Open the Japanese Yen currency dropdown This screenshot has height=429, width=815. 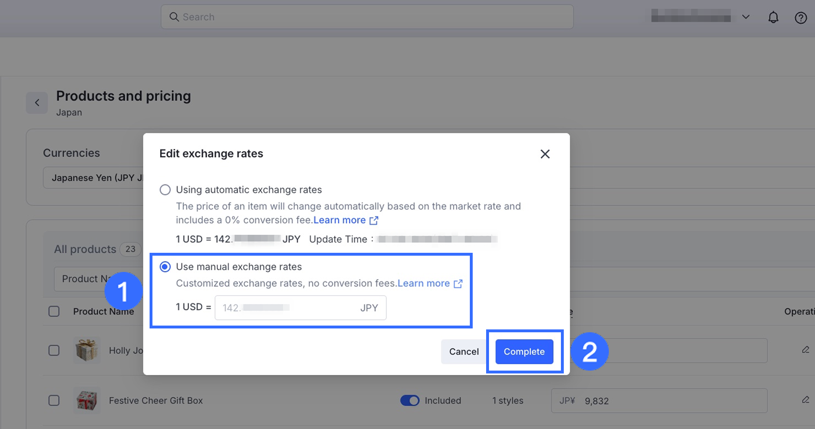click(93, 178)
